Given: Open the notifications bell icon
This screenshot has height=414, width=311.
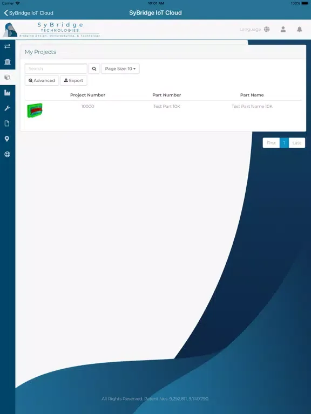Looking at the screenshot, I should pos(299,29).
